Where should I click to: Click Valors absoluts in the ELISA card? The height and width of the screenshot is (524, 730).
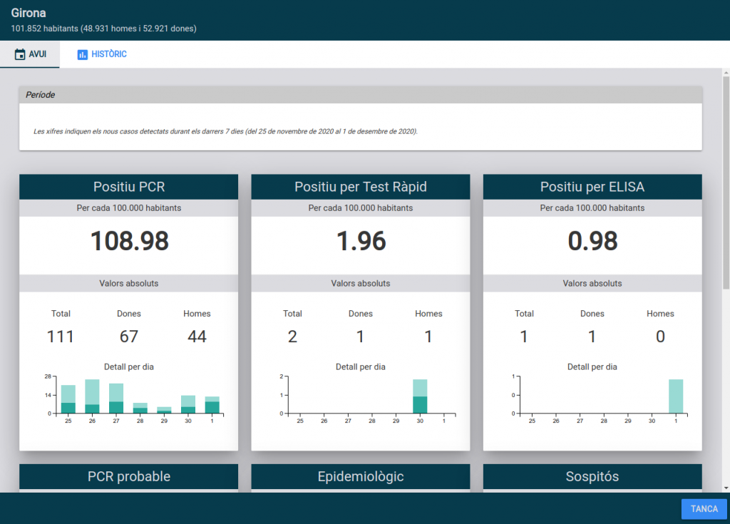pyautogui.click(x=592, y=283)
